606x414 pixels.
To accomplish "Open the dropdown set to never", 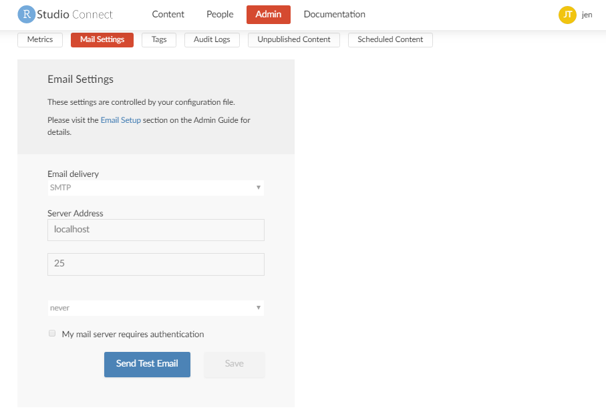I will coord(156,308).
